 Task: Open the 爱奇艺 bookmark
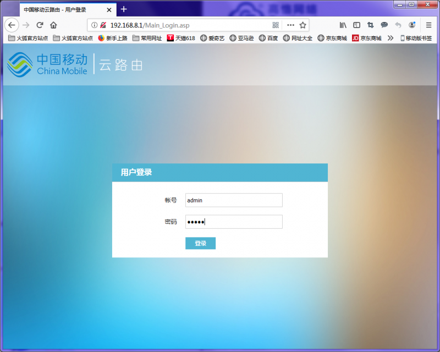[212, 38]
